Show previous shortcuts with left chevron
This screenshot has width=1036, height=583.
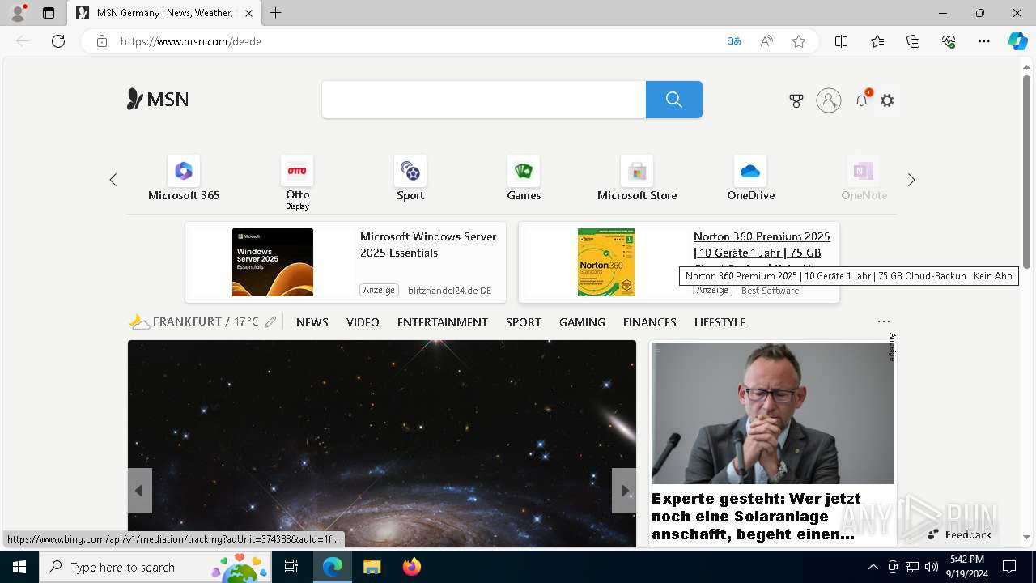coord(113,180)
